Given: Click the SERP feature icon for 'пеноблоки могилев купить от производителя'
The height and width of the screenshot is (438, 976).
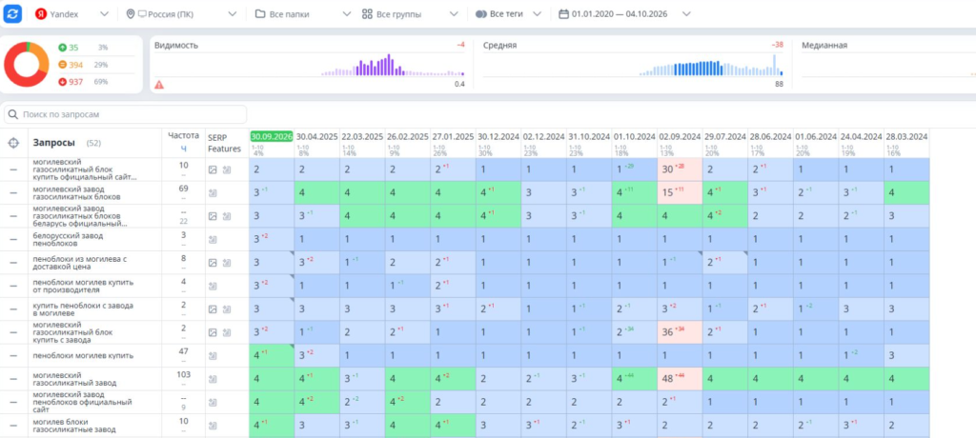Looking at the screenshot, I should 213,287.
